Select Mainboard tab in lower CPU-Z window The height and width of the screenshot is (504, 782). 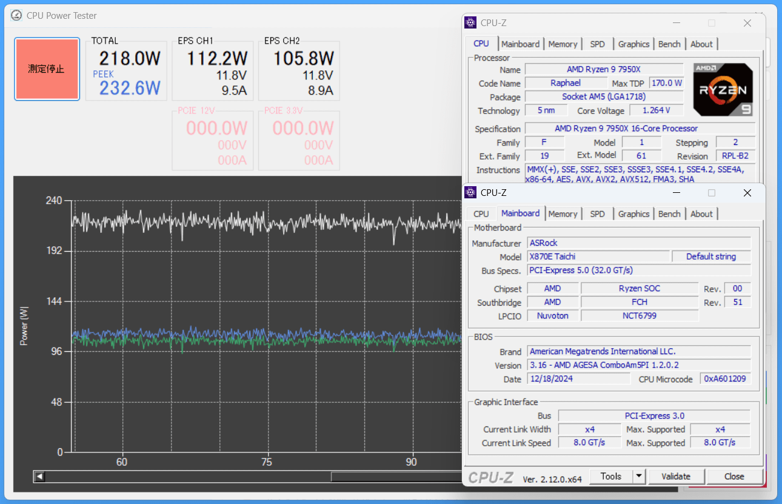pyautogui.click(x=520, y=213)
